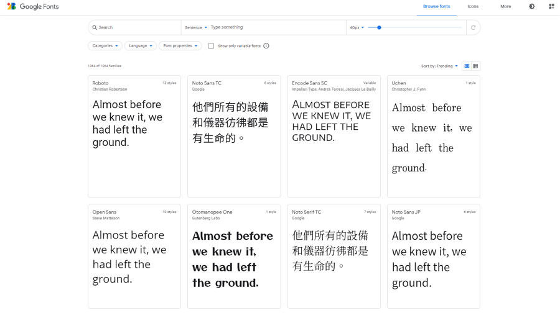560x313 pixels.
Task: Enable Show only variable fonts checkbox
Action: (x=211, y=45)
